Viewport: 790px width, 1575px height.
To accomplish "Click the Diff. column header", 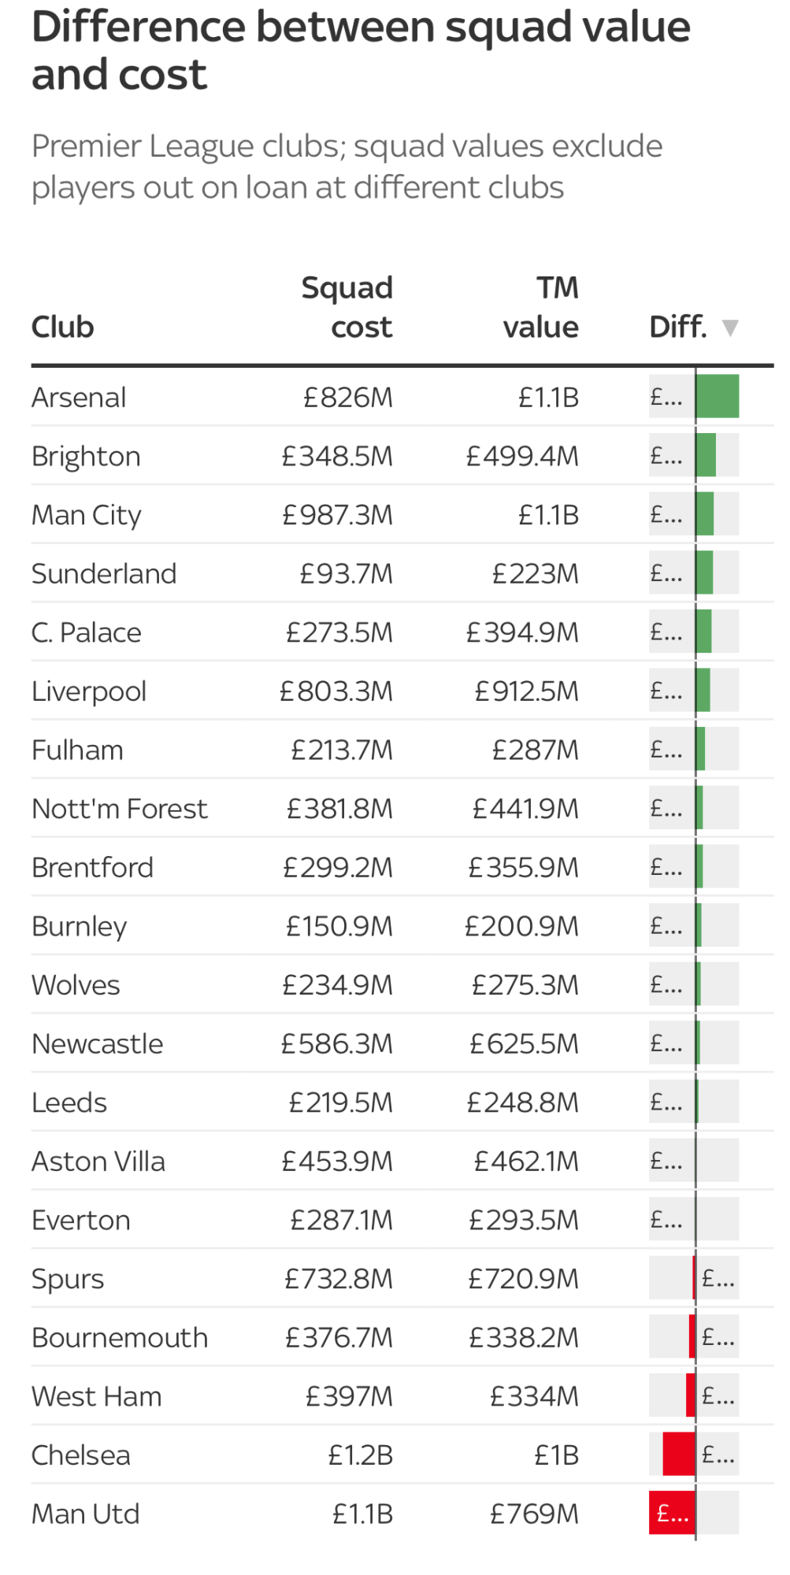I will click(x=677, y=327).
